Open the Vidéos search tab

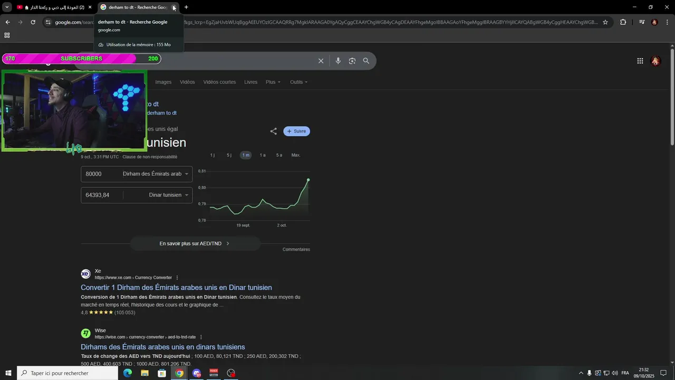[x=187, y=82]
